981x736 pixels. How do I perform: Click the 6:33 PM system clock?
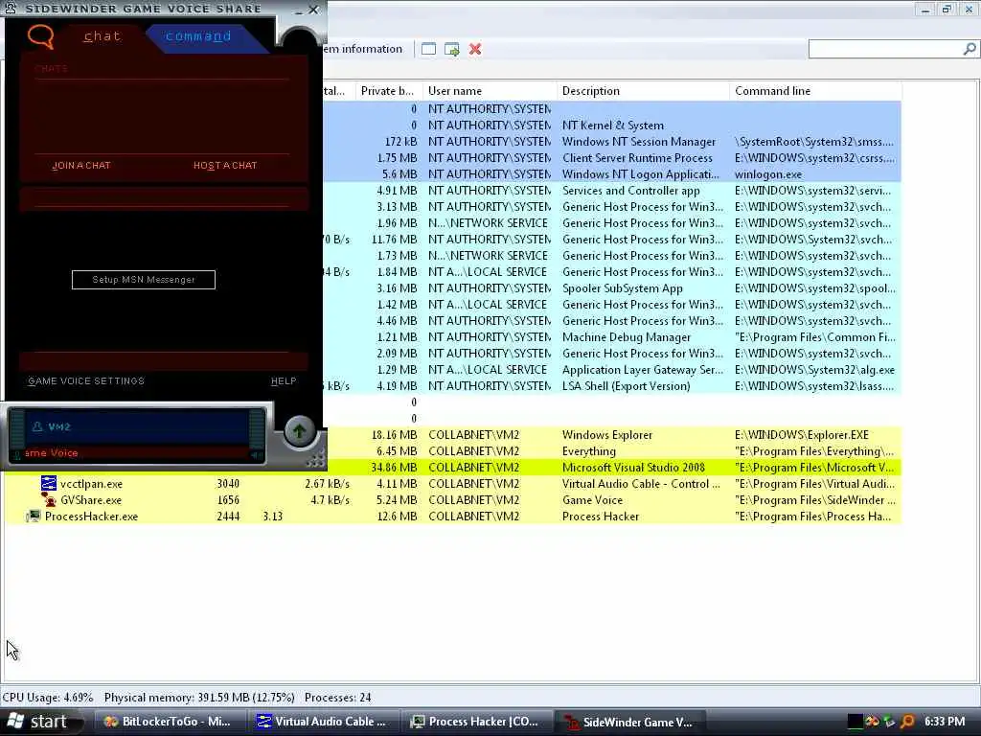click(x=944, y=721)
